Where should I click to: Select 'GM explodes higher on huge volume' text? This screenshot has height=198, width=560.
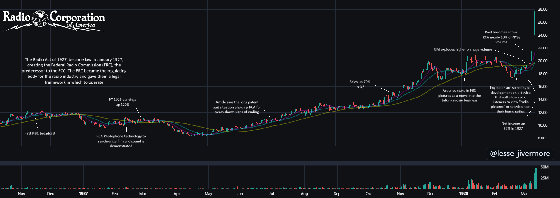click(463, 49)
